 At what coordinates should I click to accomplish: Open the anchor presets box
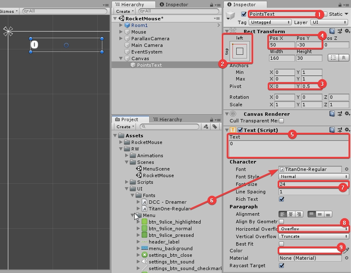tap(239, 51)
